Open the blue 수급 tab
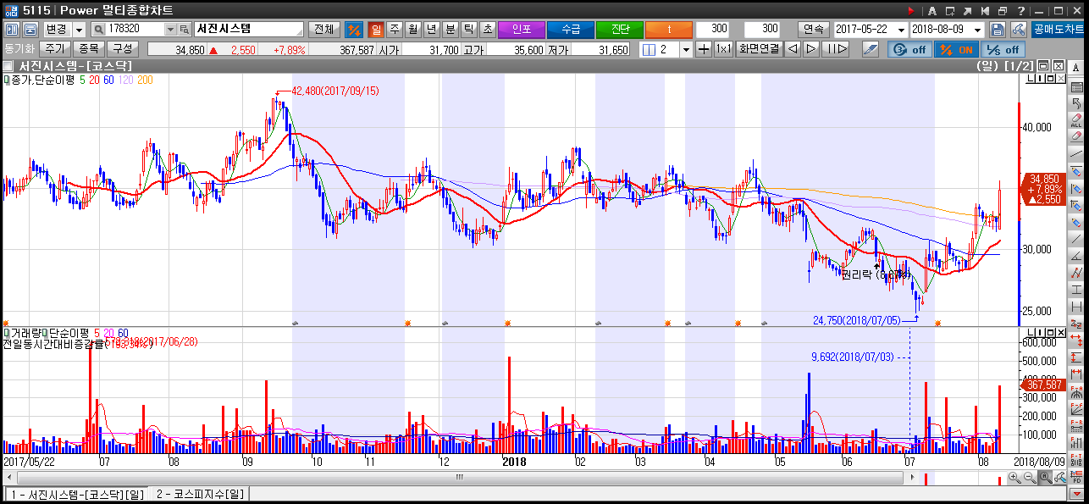The width and height of the screenshot is (1089, 504). point(571,29)
